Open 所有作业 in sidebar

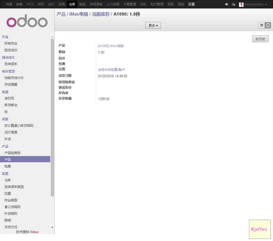coord(11,43)
